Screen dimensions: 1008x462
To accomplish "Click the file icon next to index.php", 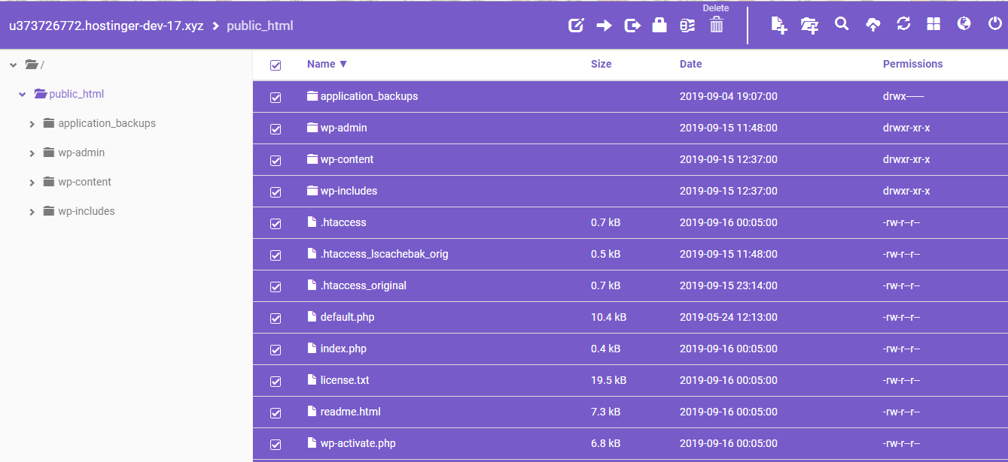I will (312, 349).
